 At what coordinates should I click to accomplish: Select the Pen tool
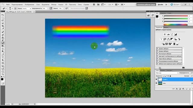3,55
